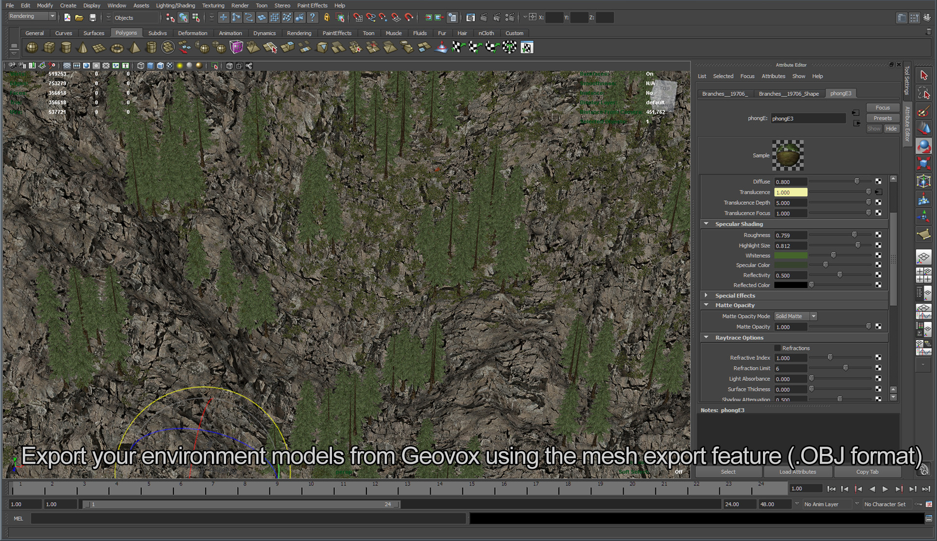937x541 pixels.
Task: Toggle texture map button beside Reflectivity
Action: point(878,275)
